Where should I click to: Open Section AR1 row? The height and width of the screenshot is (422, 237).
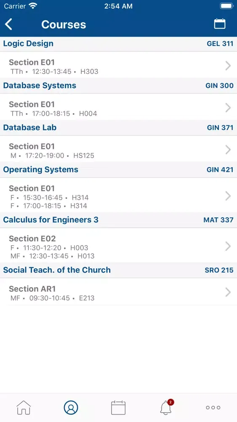tap(118, 292)
